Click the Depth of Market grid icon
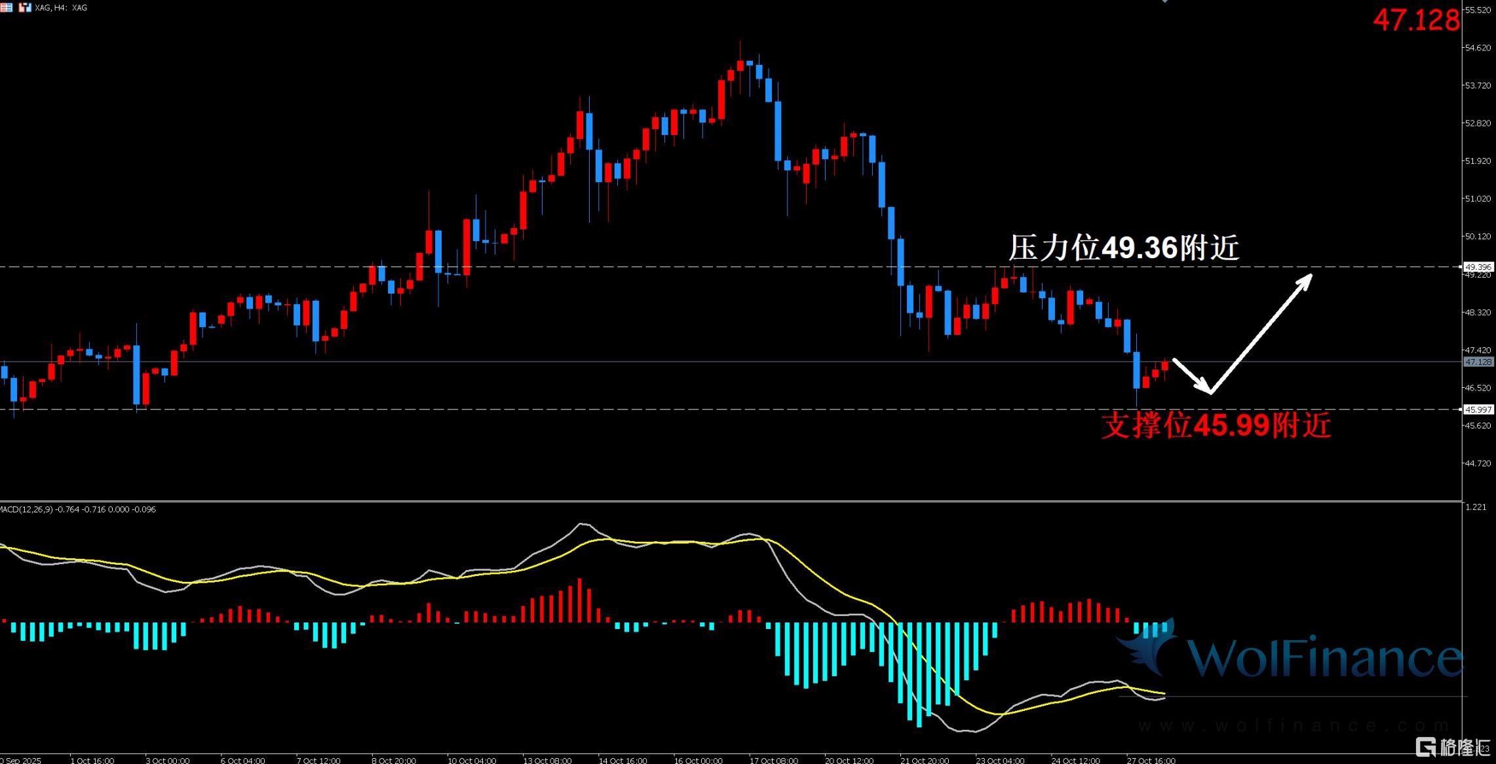This screenshot has width=1496, height=764. [6, 8]
